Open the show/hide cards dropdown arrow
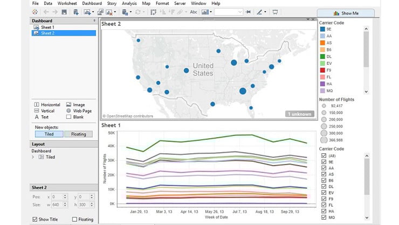399x225 pixels. click(x=211, y=12)
